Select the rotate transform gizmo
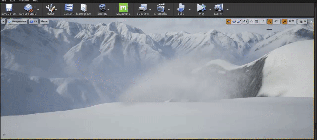 [234, 22]
